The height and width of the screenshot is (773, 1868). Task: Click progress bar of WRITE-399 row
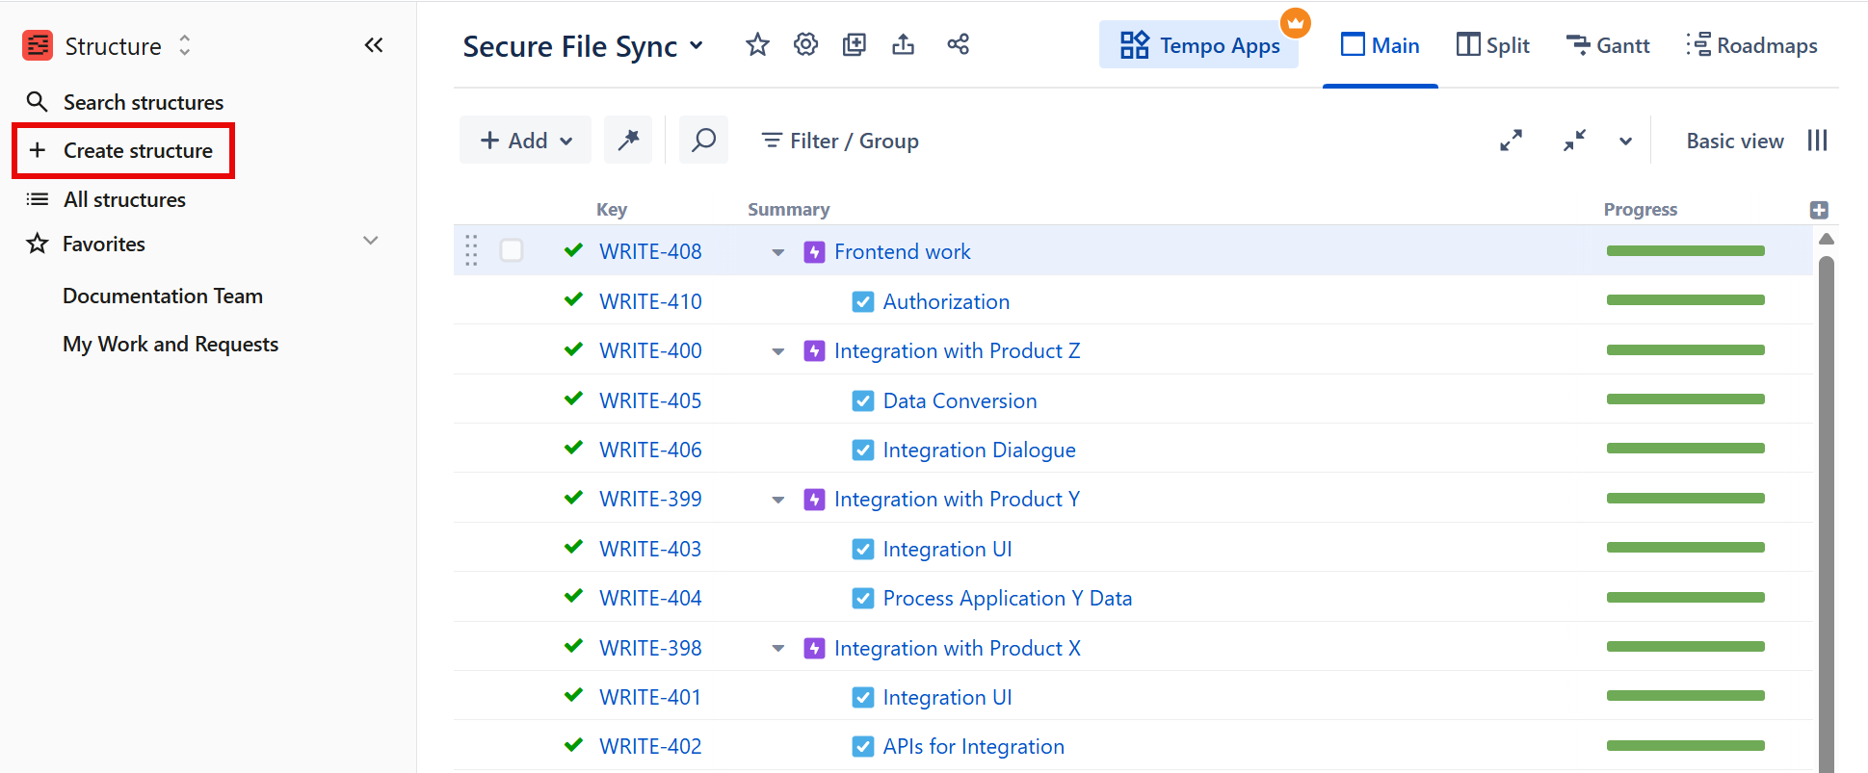point(1685,499)
